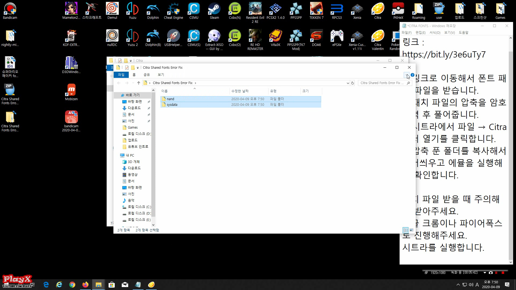Pause the Bandicam recording
Image resolution: width=516 pixels, height=290 pixels.
496,273
